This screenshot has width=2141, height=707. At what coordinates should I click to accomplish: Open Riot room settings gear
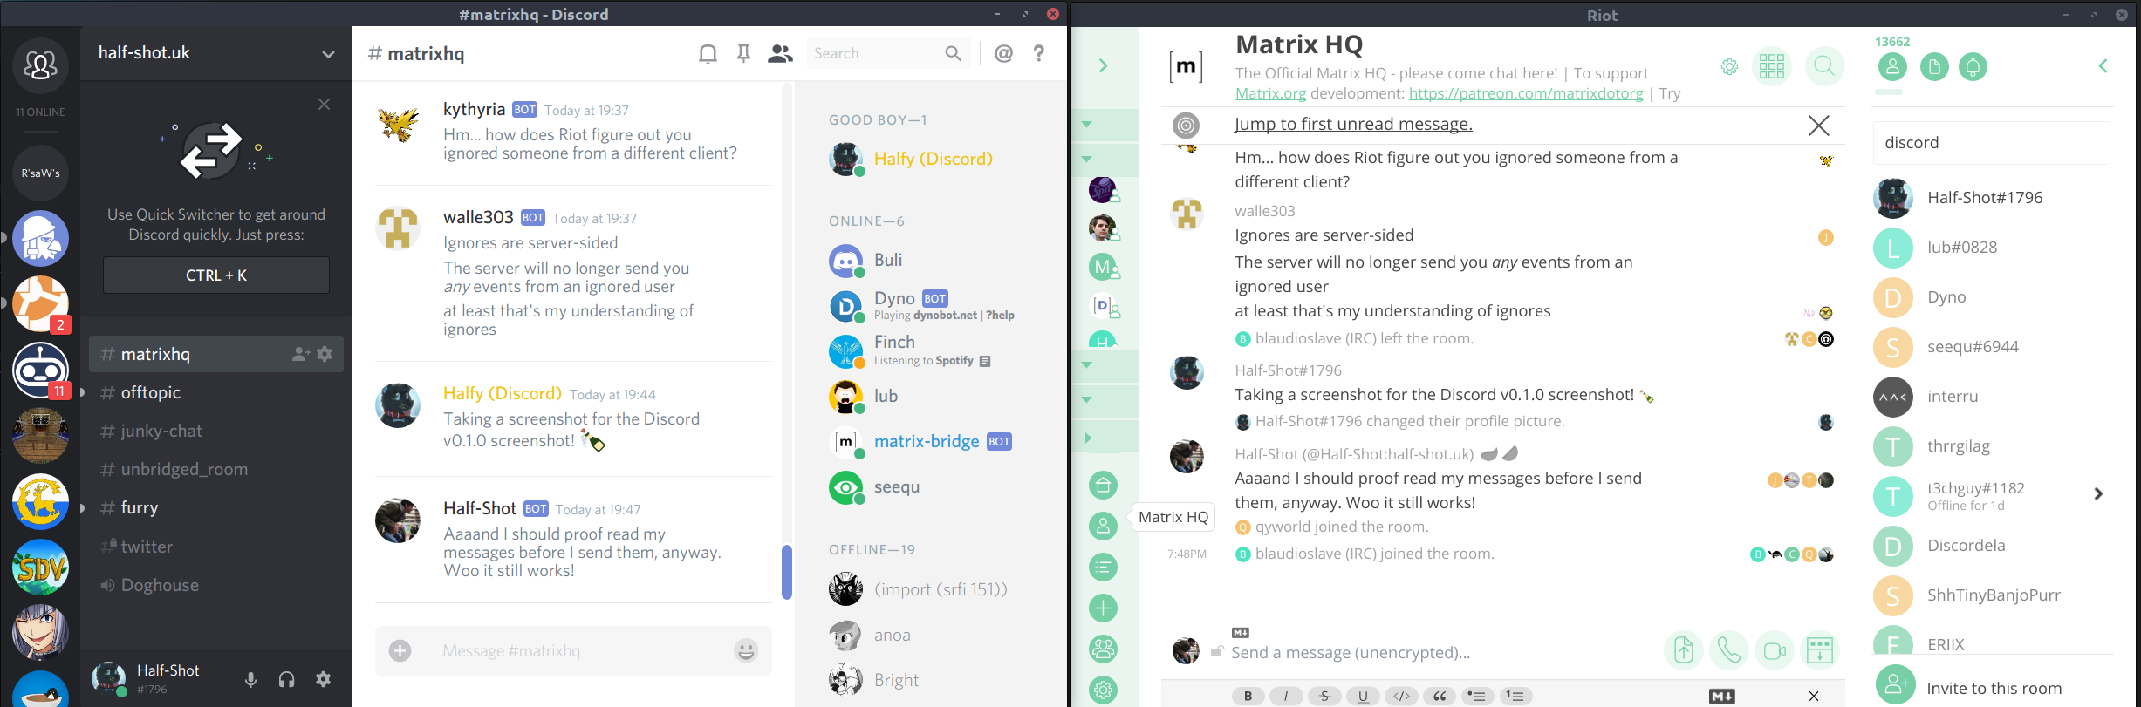(x=1729, y=66)
